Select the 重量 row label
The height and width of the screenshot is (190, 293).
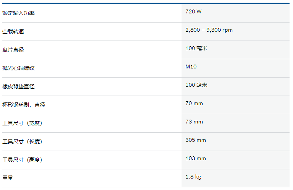click(x=8, y=178)
